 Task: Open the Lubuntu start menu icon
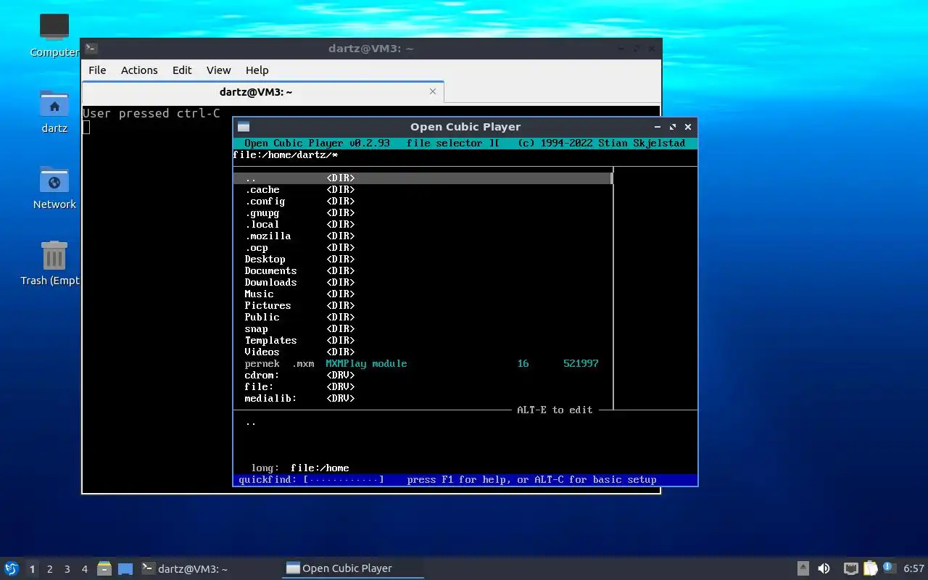click(x=12, y=568)
